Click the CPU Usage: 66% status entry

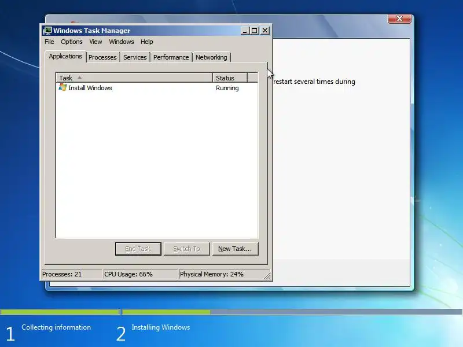click(x=141, y=274)
